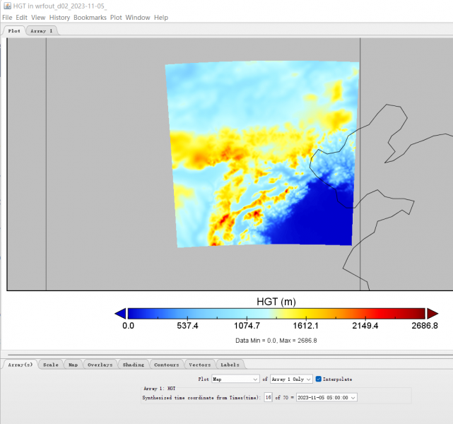Click the dark red right arrow of the color bar
Image resolution: width=453 pixels, height=424 pixels.
click(x=432, y=313)
